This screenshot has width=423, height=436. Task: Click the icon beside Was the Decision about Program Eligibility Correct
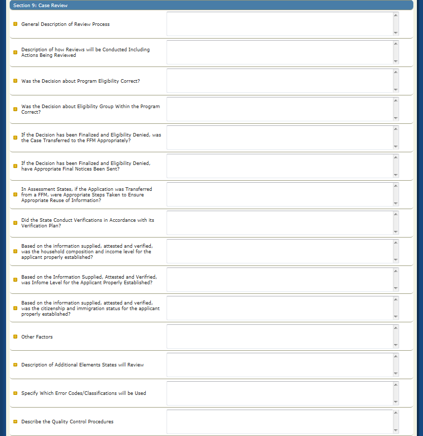pyautogui.click(x=15, y=81)
